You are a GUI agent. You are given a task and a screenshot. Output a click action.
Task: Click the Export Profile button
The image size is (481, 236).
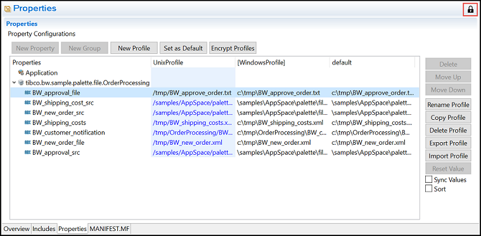coord(448,143)
